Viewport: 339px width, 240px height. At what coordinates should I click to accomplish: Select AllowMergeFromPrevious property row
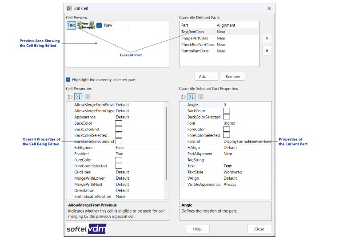coord(119,105)
